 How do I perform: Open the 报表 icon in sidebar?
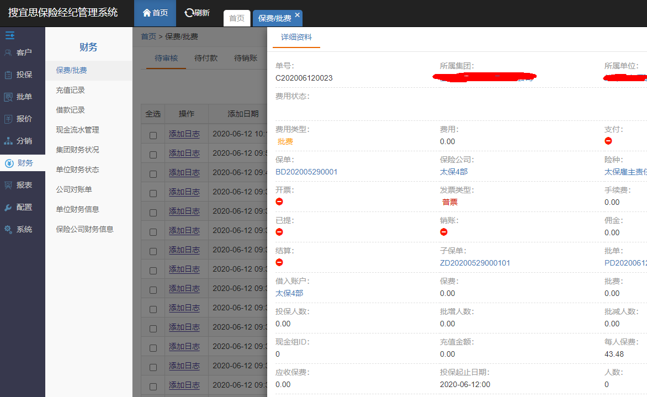pos(8,186)
